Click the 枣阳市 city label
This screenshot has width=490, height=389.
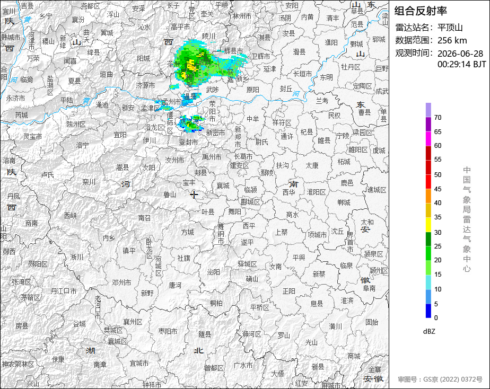168,331
